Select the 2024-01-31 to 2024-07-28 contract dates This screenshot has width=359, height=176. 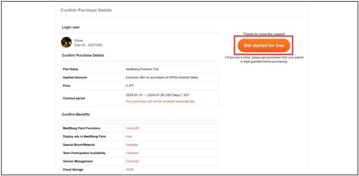coord(157,95)
